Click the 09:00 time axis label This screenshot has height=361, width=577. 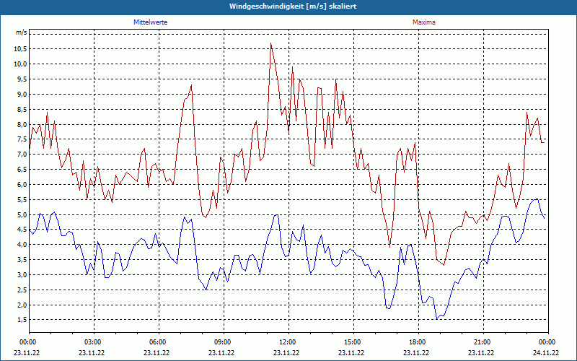click(223, 342)
